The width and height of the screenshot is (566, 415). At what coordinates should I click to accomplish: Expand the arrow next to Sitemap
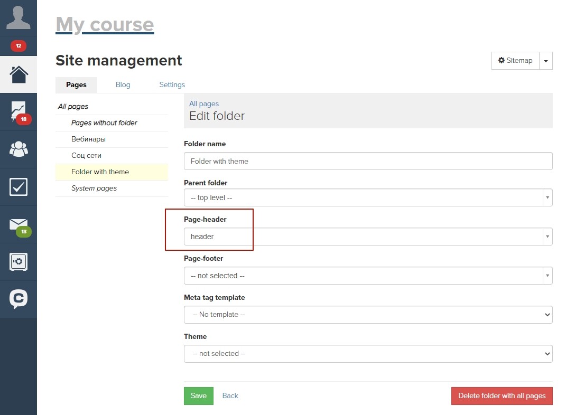click(x=546, y=61)
